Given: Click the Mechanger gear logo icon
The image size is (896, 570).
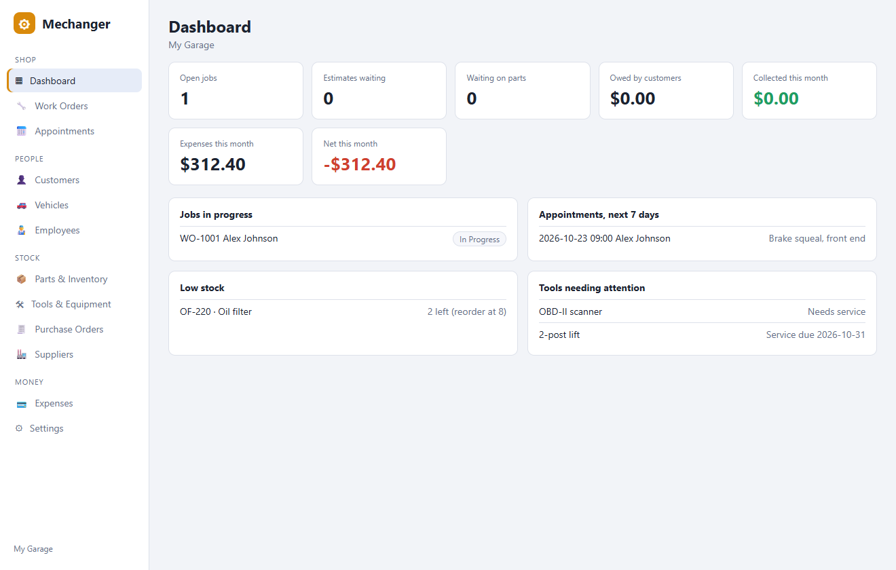Looking at the screenshot, I should tap(24, 24).
